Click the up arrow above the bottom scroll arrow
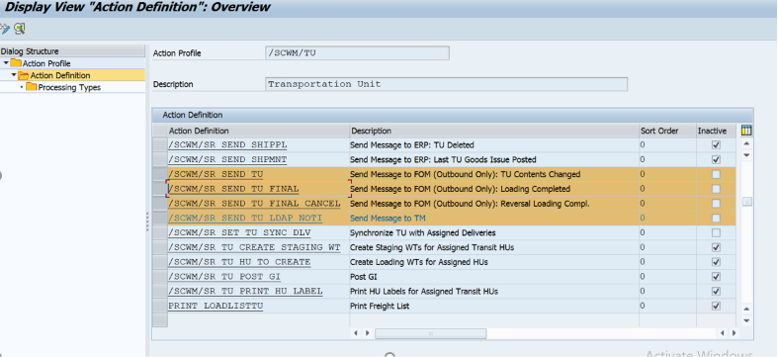This screenshot has height=357, width=778. pyautogui.click(x=746, y=309)
